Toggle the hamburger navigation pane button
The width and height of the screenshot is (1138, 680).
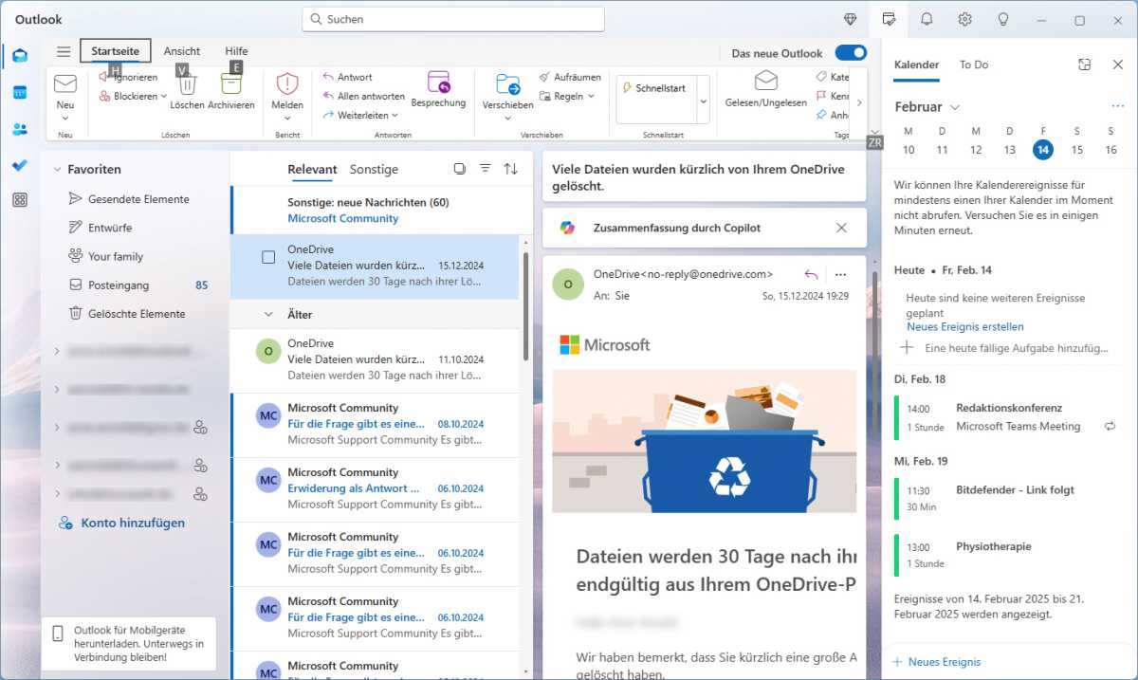click(64, 51)
